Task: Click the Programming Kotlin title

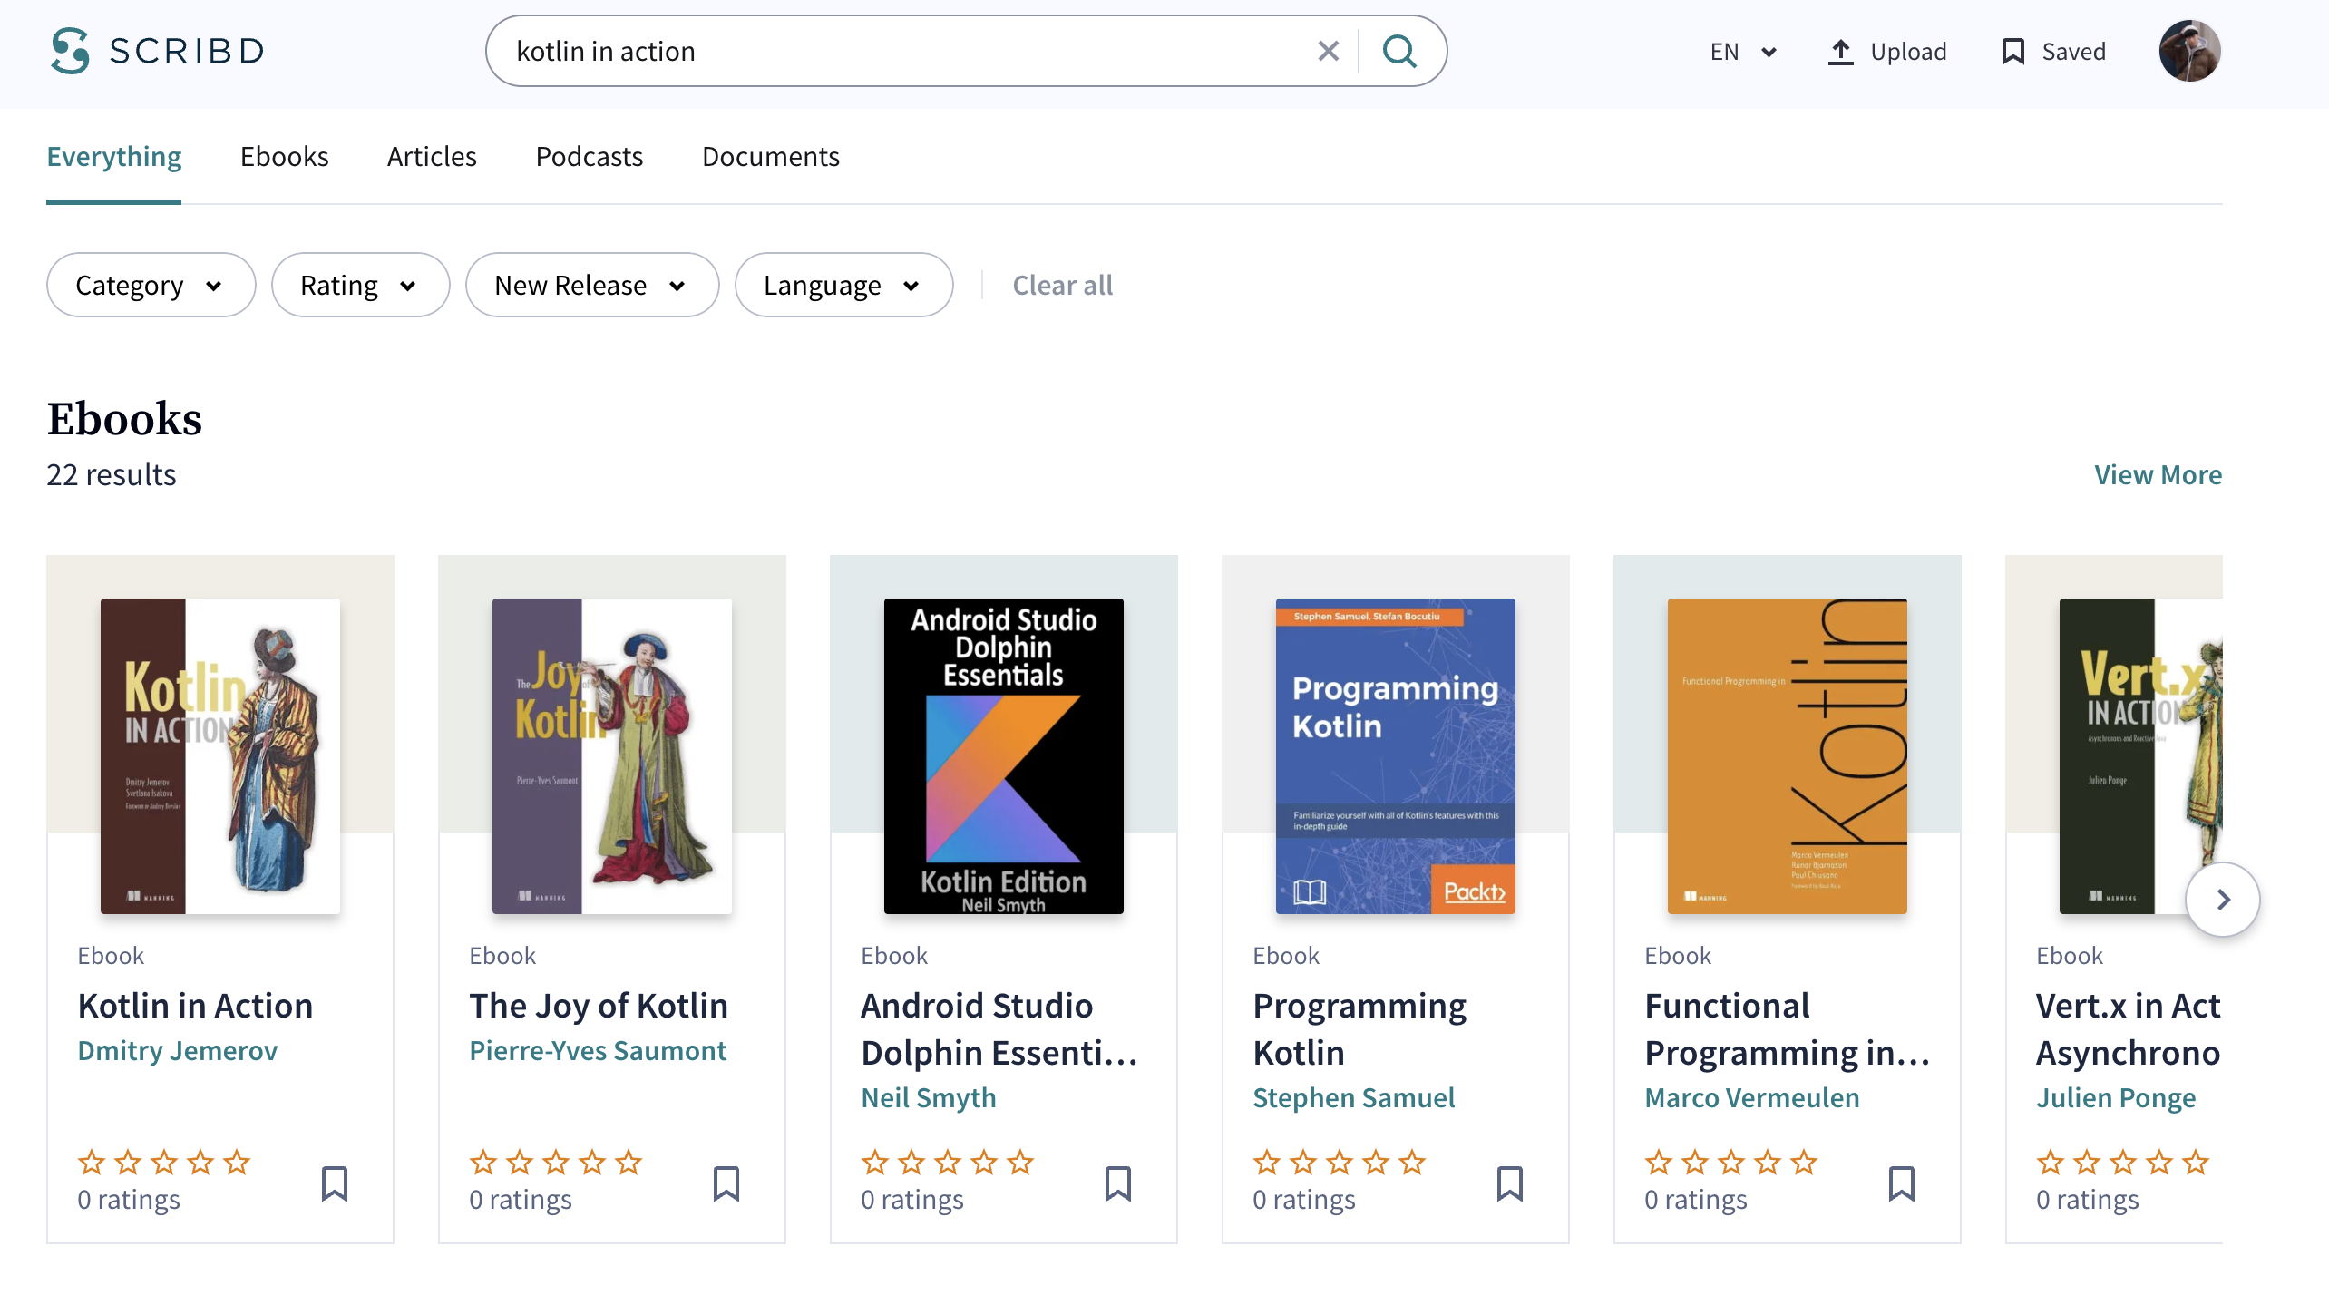Action: point(1359,1028)
